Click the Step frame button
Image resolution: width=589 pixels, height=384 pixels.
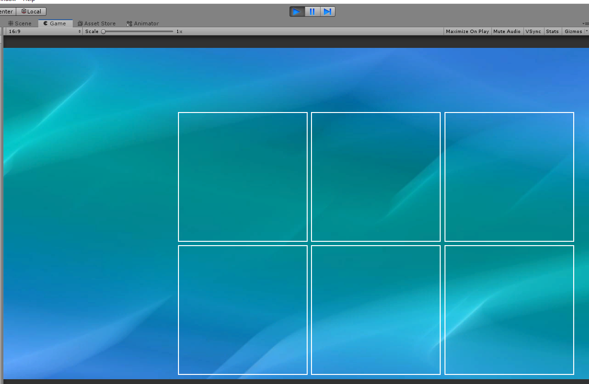coord(327,11)
